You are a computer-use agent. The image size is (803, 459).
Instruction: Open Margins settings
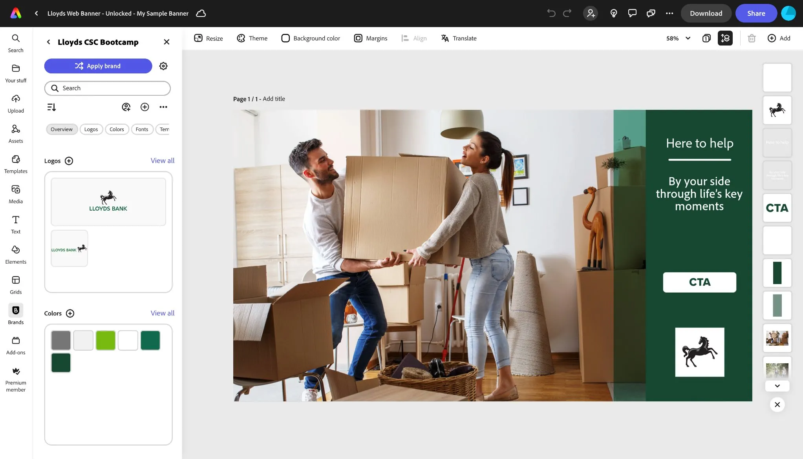tap(371, 38)
